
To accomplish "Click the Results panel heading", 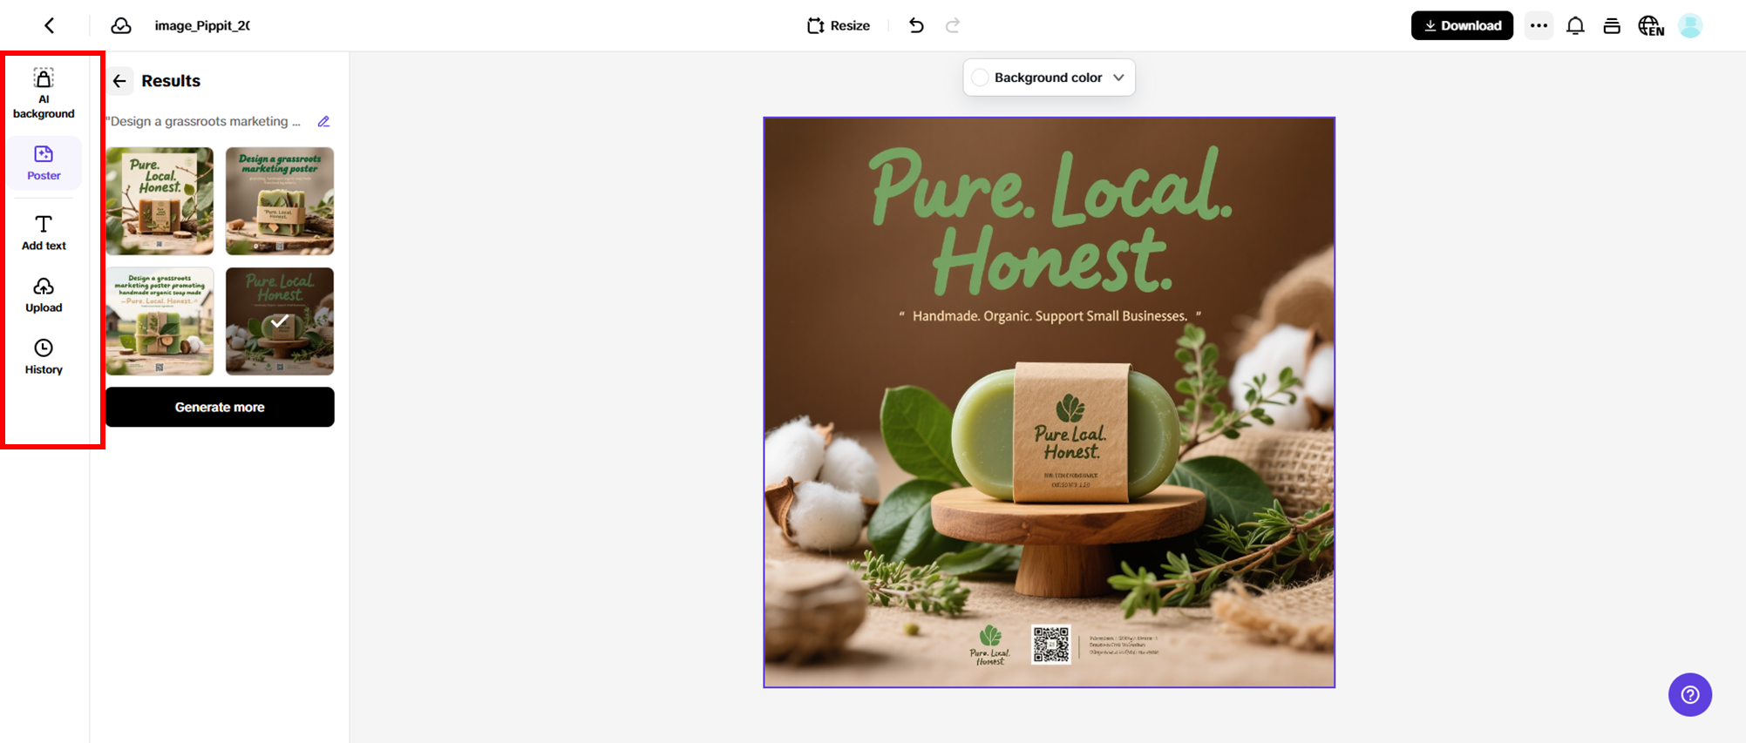I will coord(171,81).
